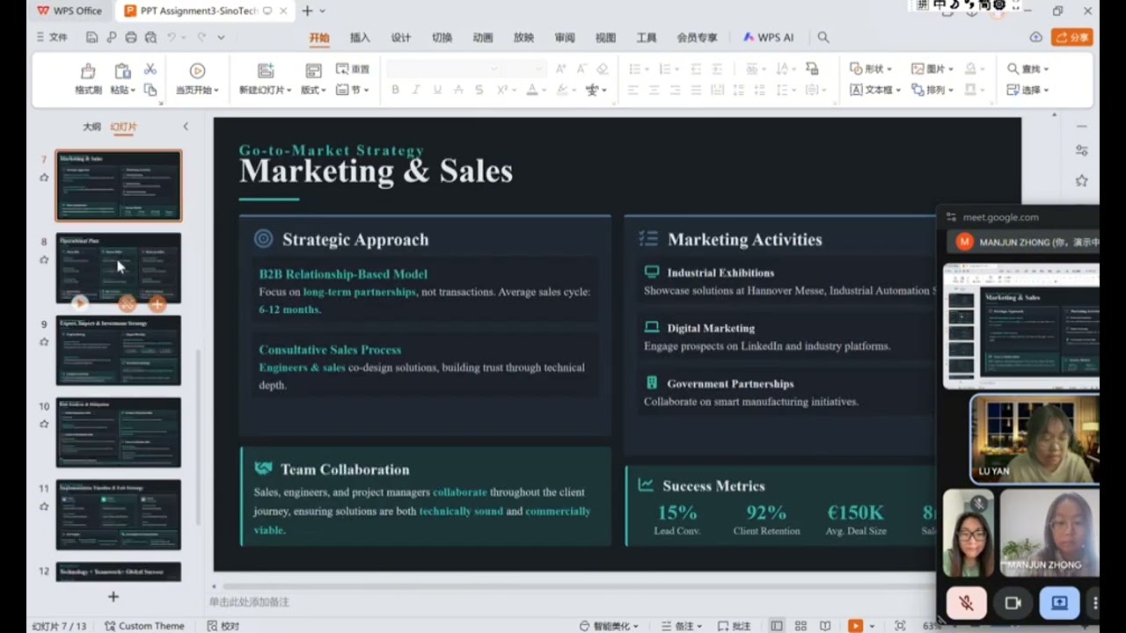Select slide 10 thumbnail
The height and width of the screenshot is (633, 1126).
point(119,432)
